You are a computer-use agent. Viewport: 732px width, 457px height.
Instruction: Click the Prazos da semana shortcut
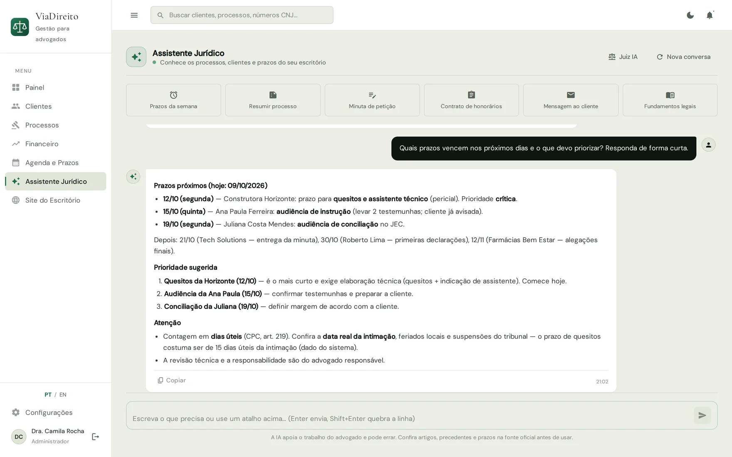pos(173,100)
